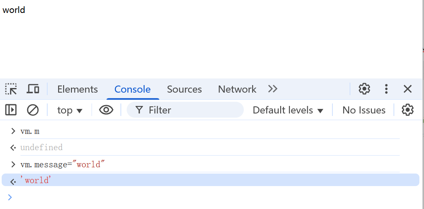Activate the inspect element picker

click(x=11, y=89)
